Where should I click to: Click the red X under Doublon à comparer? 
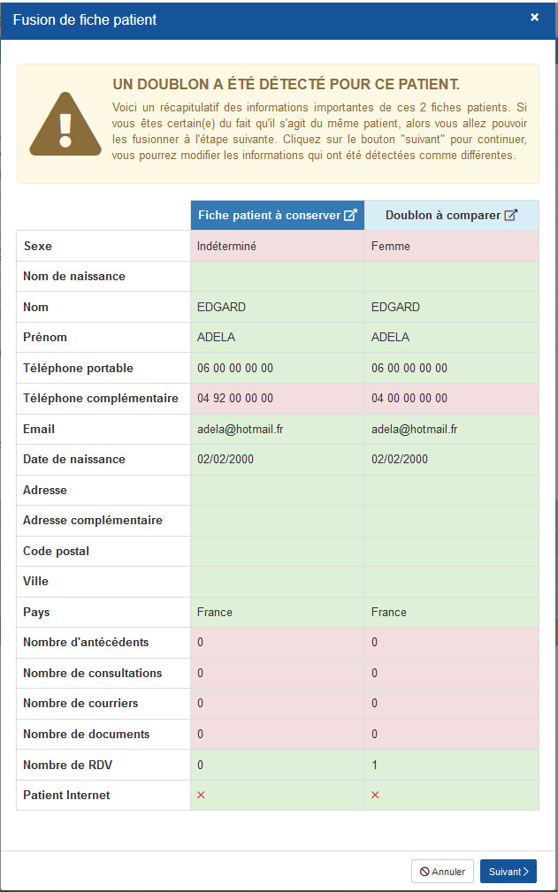(x=375, y=795)
